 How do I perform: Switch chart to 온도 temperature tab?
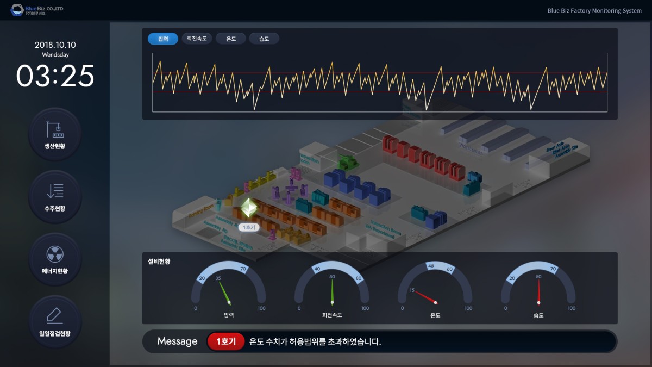pos(231,39)
